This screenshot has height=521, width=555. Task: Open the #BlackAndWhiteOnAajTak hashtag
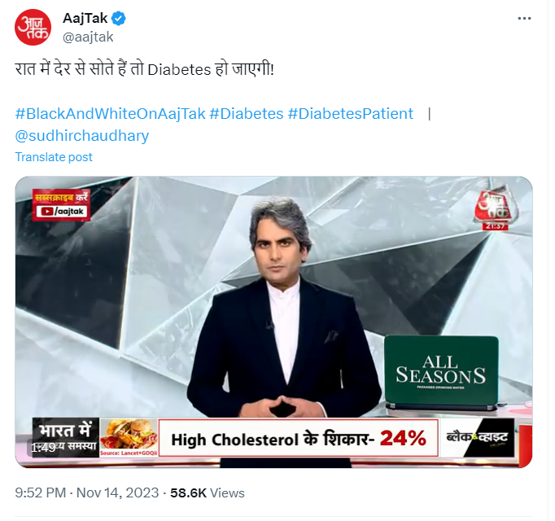110,113
